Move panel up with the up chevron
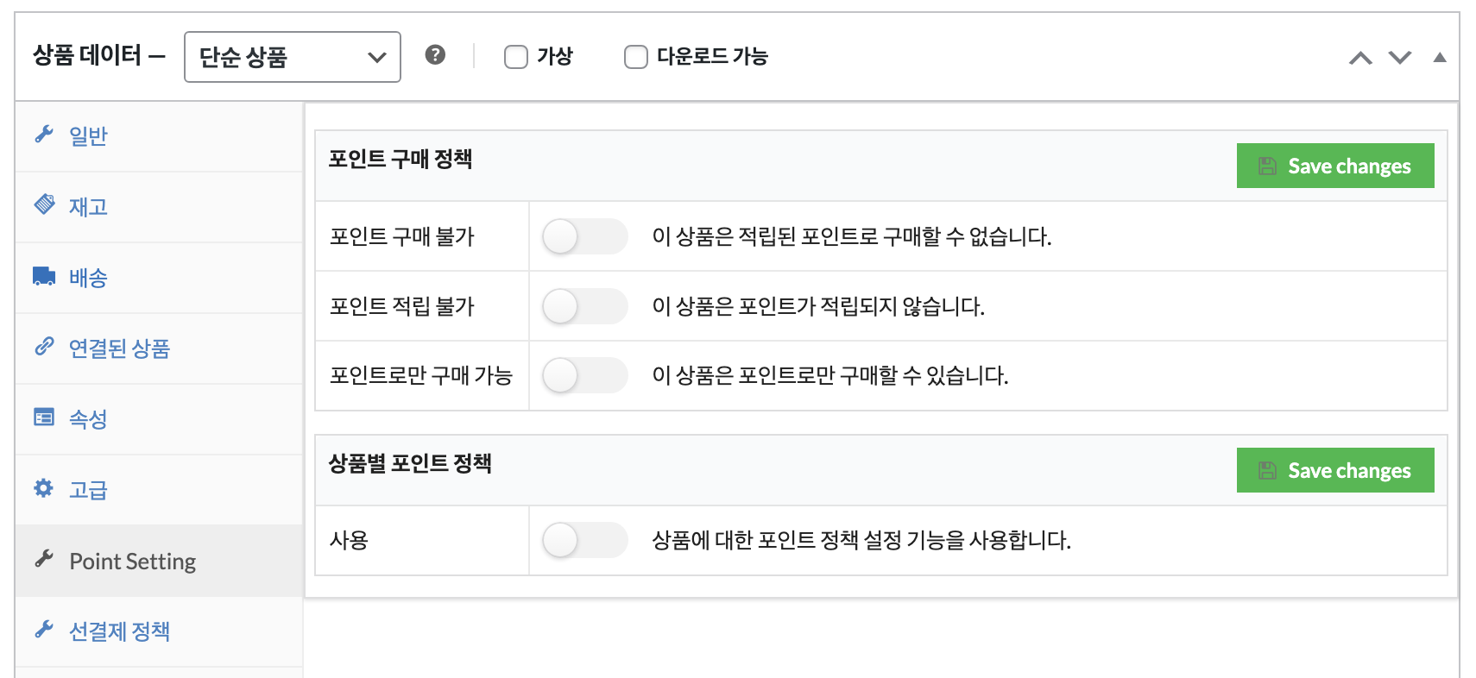Image resolution: width=1476 pixels, height=678 pixels. [1360, 58]
